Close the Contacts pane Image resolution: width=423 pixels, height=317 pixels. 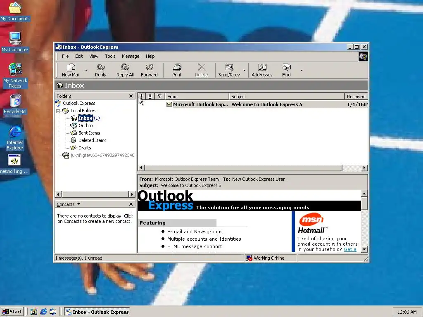(131, 204)
